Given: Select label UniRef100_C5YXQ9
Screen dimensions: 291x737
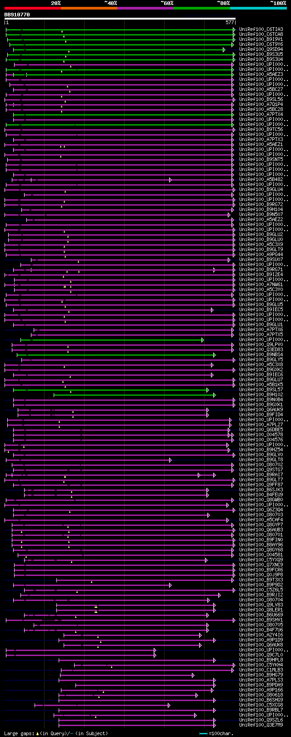Looking at the screenshot, I should click(x=261, y=560).
